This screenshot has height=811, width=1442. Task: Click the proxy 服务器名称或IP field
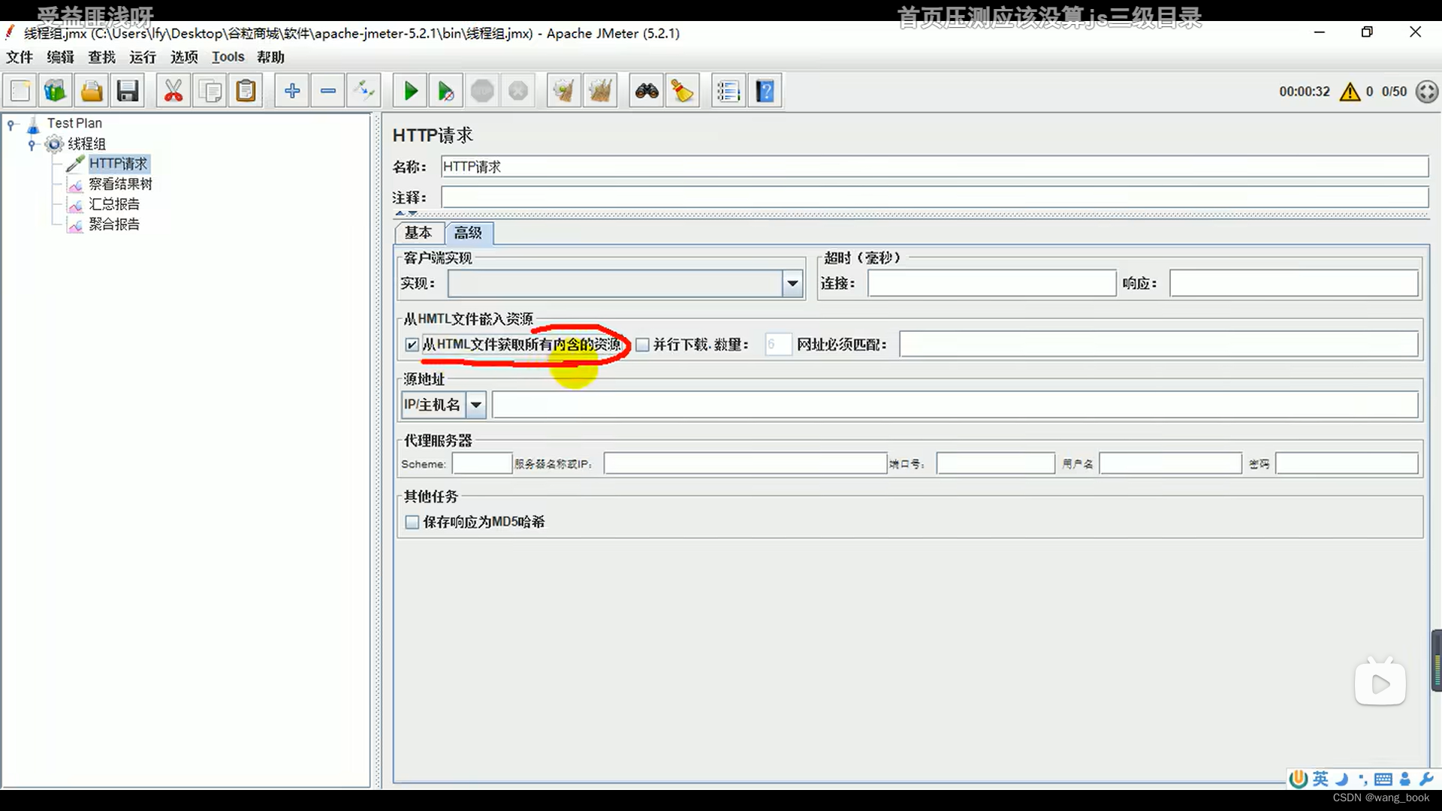tap(745, 464)
